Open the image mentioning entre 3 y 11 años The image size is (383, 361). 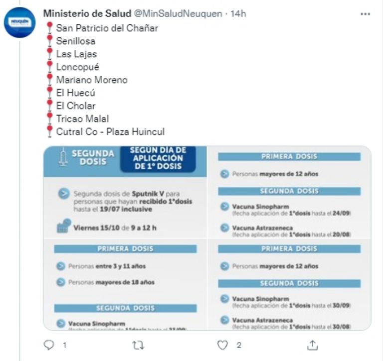click(x=125, y=284)
